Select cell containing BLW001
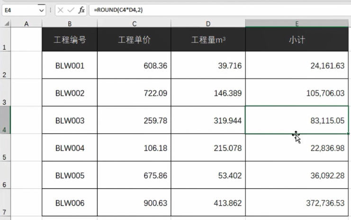Screen dimensions: 351x220 pyautogui.click(x=70, y=65)
